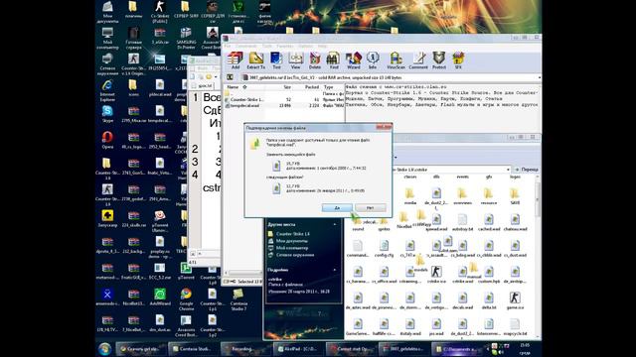Select the Opera desktop icon
This screenshot has width=636, height=357.
point(107,141)
